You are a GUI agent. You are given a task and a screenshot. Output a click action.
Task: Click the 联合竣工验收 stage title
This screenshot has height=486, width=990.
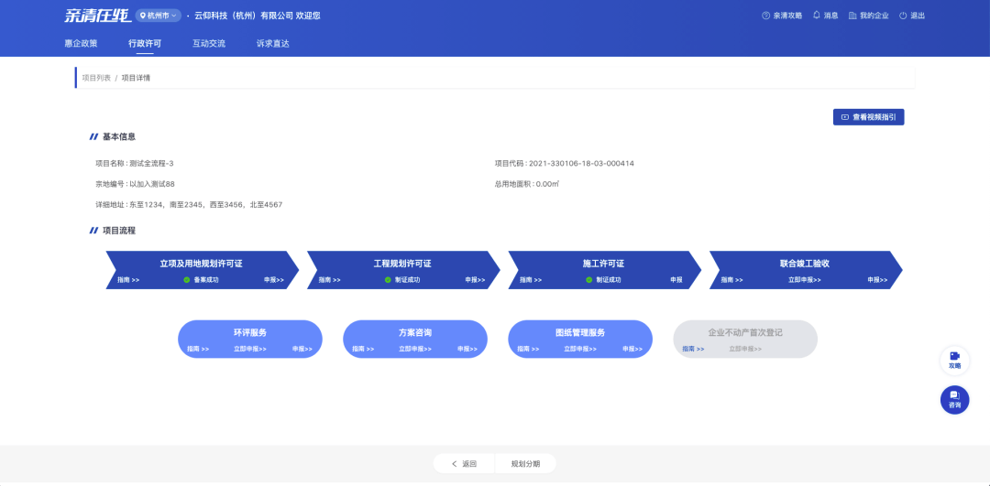click(x=805, y=264)
